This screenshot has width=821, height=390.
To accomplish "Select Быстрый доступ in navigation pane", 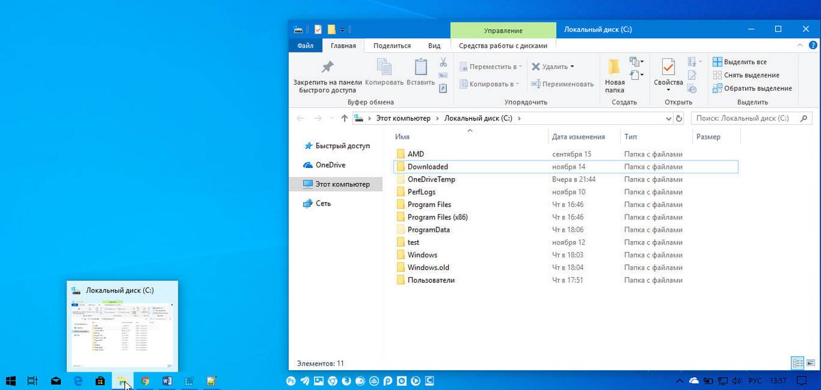I will click(x=336, y=146).
